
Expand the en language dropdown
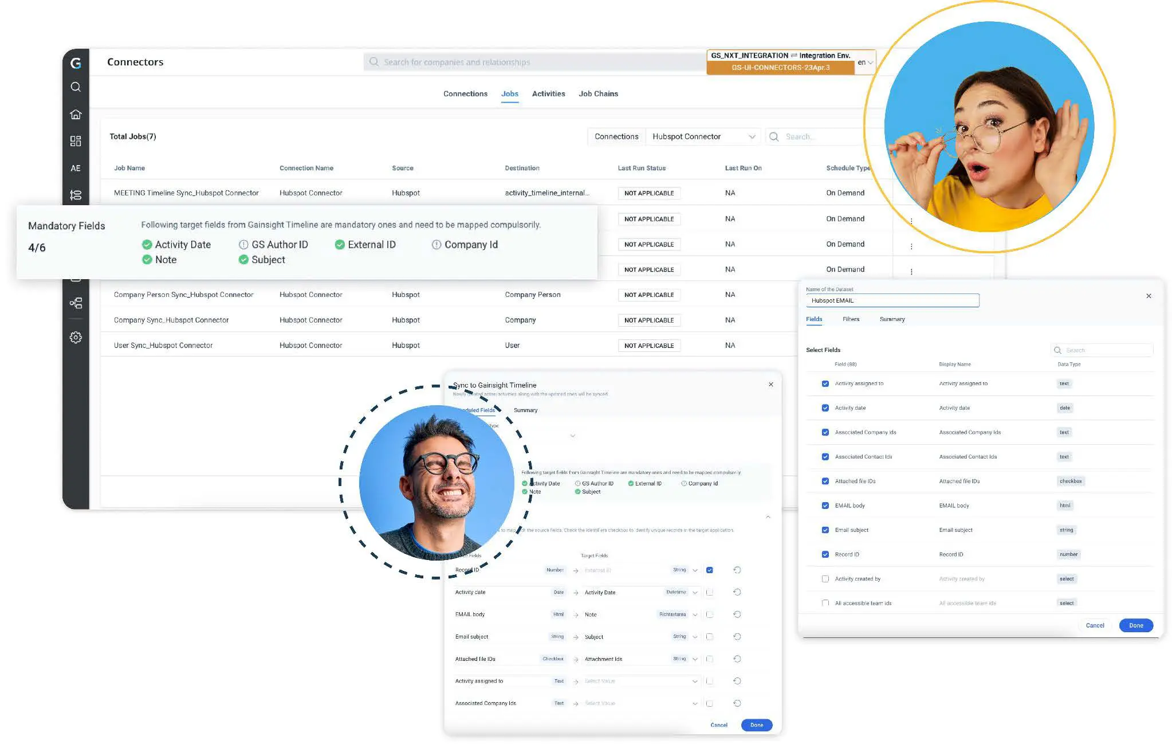[865, 62]
